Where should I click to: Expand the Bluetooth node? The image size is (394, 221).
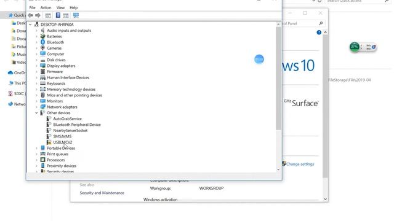36,42
